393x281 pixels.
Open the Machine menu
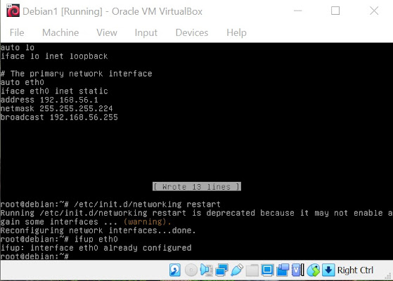coord(60,32)
